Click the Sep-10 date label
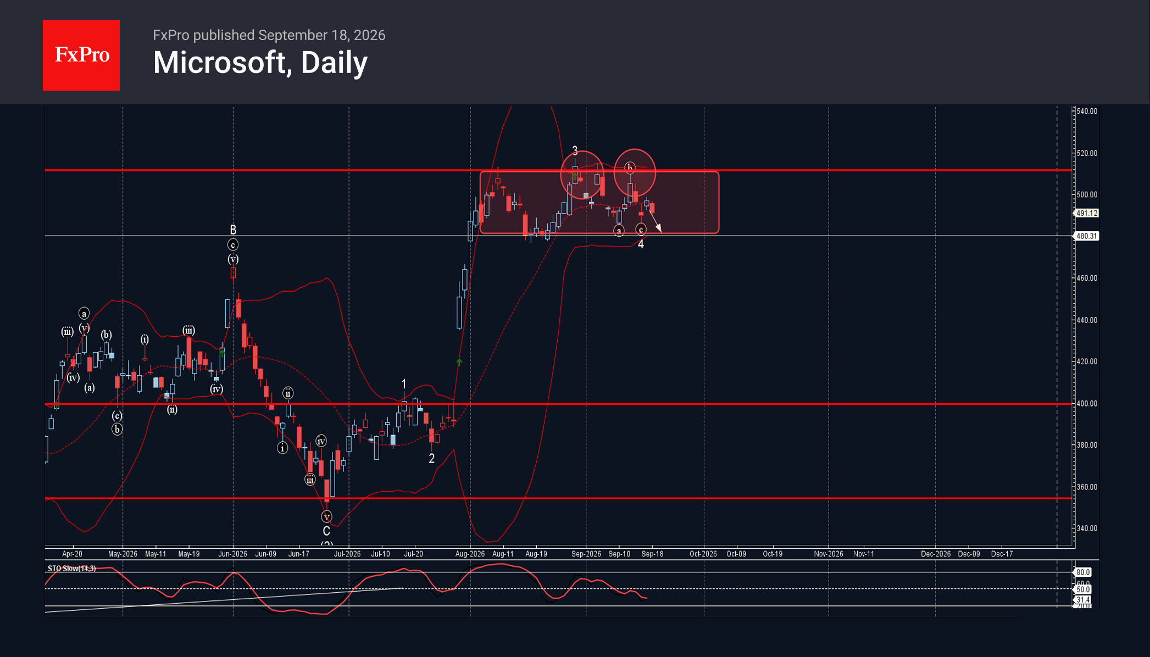This screenshot has width=1150, height=657. [619, 554]
